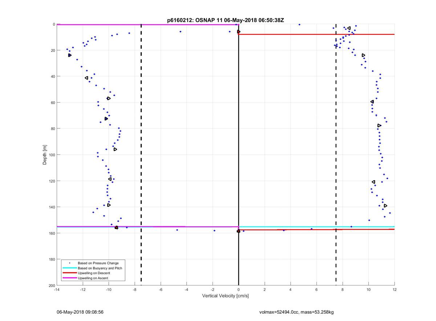
Task: Click the triangle marker near 139 m on ascent curve
Action: coord(385,206)
